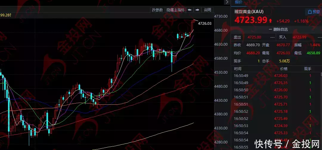Open the 说明 explanation button
322x150 pixels.
207,10
